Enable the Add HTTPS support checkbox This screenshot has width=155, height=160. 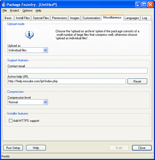click(10, 121)
